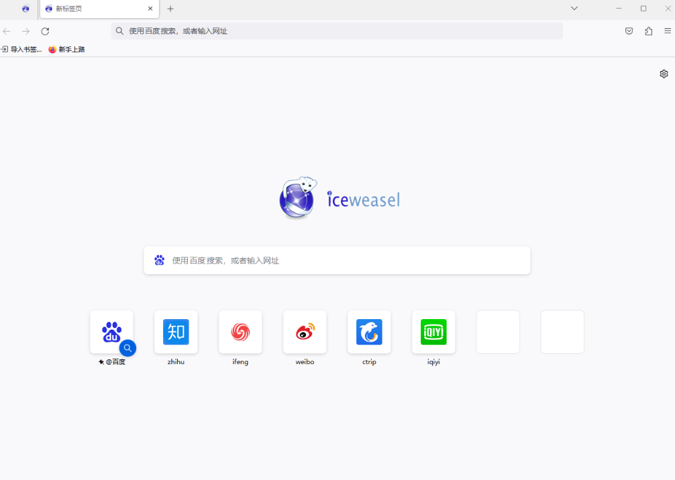Click the last empty shortcut placeholder
The height and width of the screenshot is (480, 675).
tap(562, 332)
